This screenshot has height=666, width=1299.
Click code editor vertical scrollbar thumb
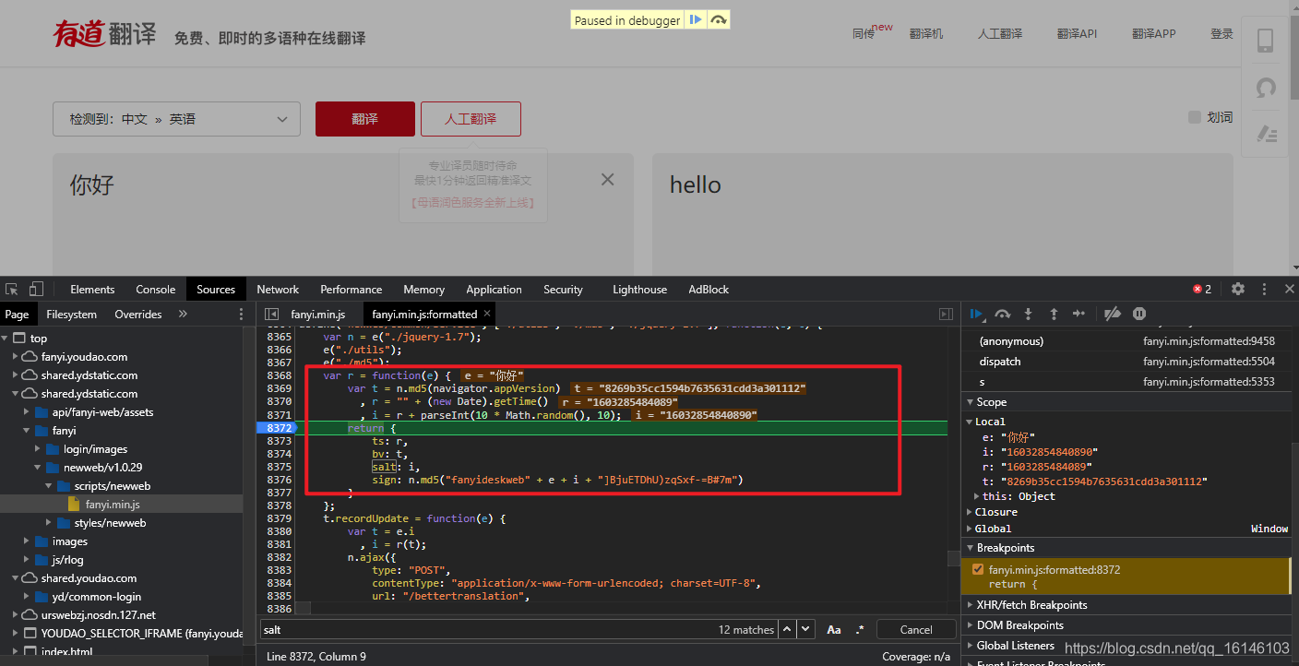tap(954, 558)
